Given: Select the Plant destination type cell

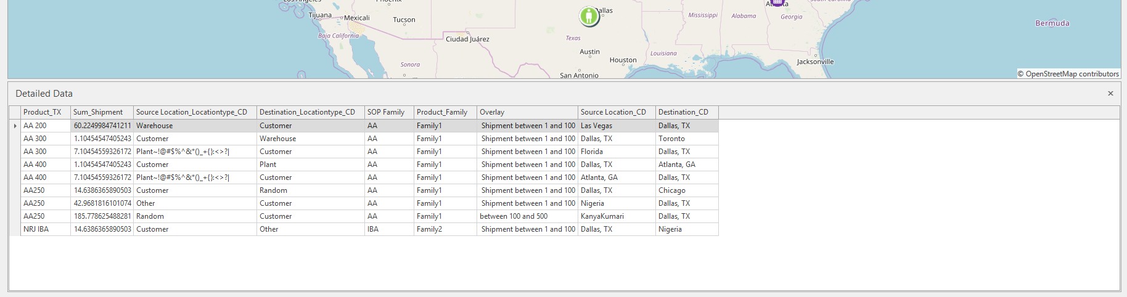Looking at the screenshot, I should (x=311, y=165).
